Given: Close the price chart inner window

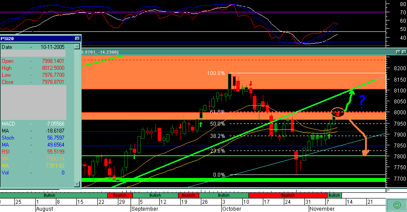Looking at the screenshot, I should pos(404,52).
